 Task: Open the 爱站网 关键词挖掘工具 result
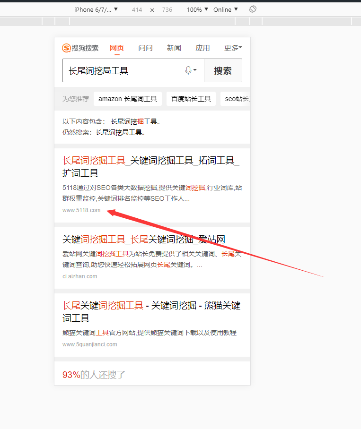click(x=144, y=239)
